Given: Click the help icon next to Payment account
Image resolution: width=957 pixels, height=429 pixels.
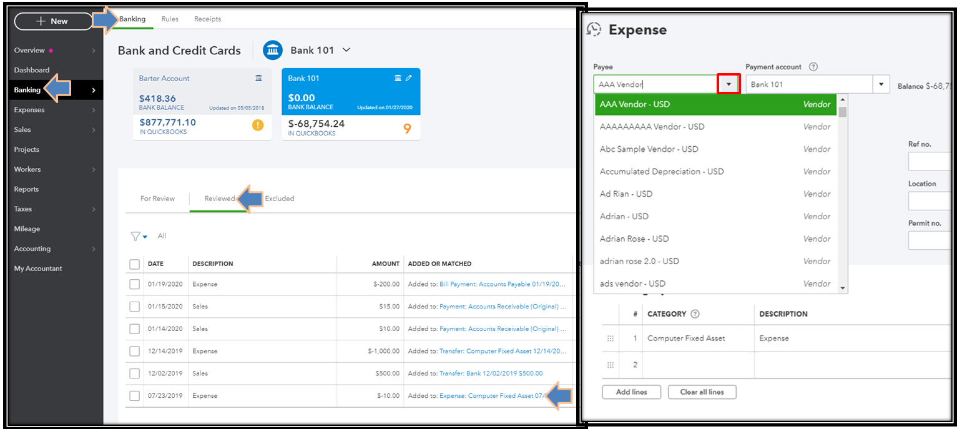Looking at the screenshot, I should (813, 67).
